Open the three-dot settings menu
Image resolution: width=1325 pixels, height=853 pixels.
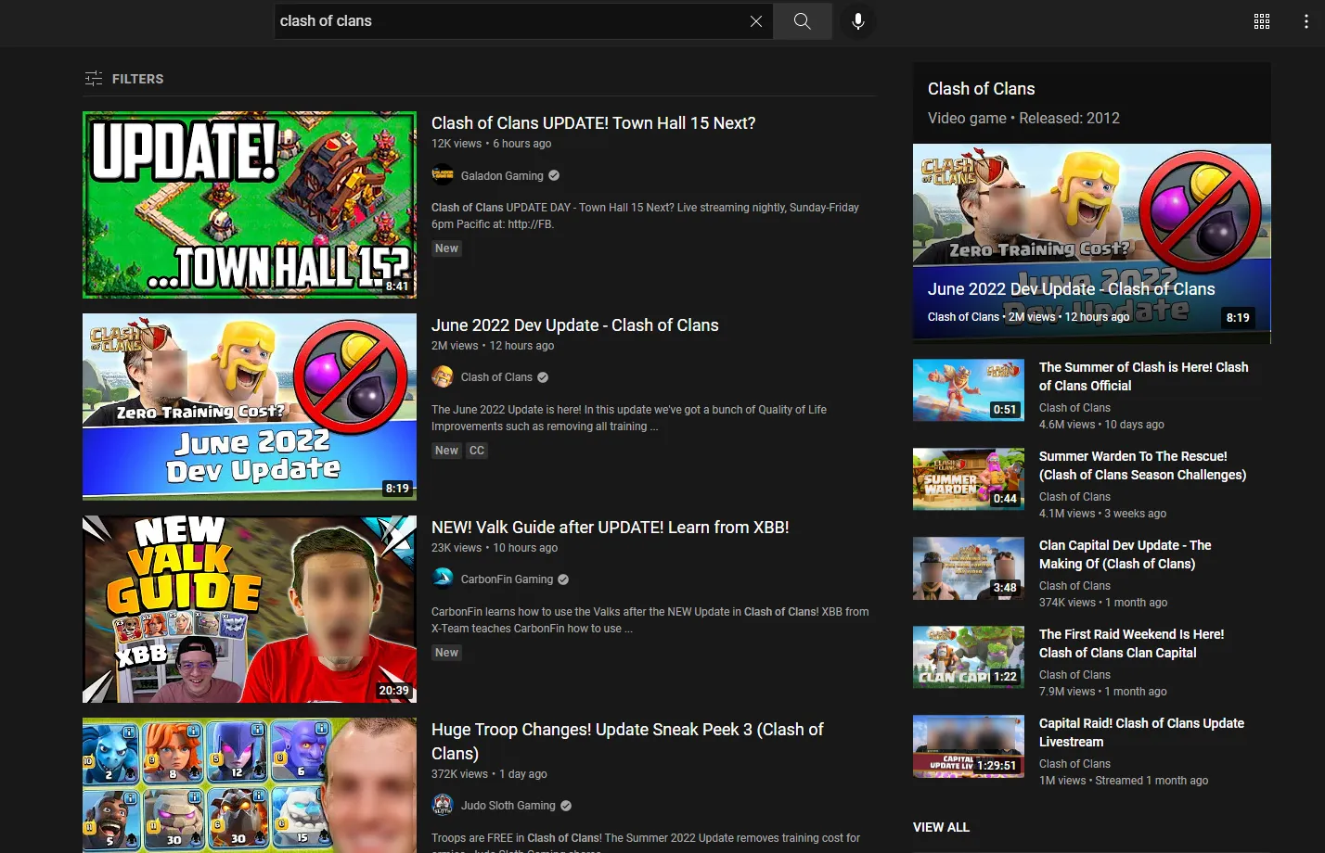point(1306,21)
